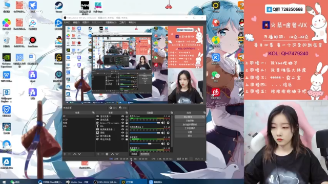
Task: Open Google Drive desktop shortcut
Action: coord(7,163)
